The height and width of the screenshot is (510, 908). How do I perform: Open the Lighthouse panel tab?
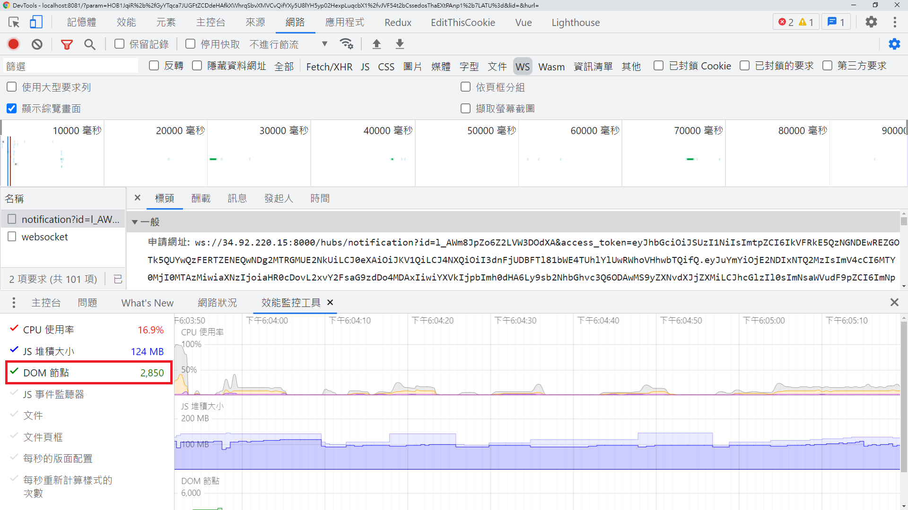(x=575, y=22)
